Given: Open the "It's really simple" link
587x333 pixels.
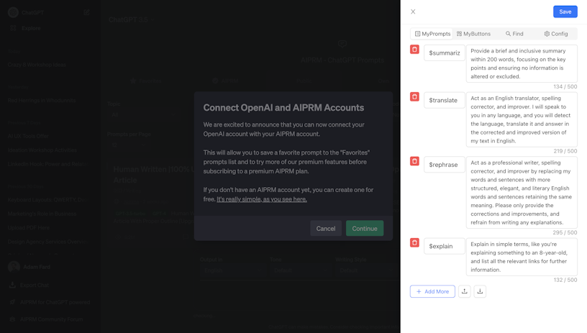Looking at the screenshot, I should (x=262, y=199).
